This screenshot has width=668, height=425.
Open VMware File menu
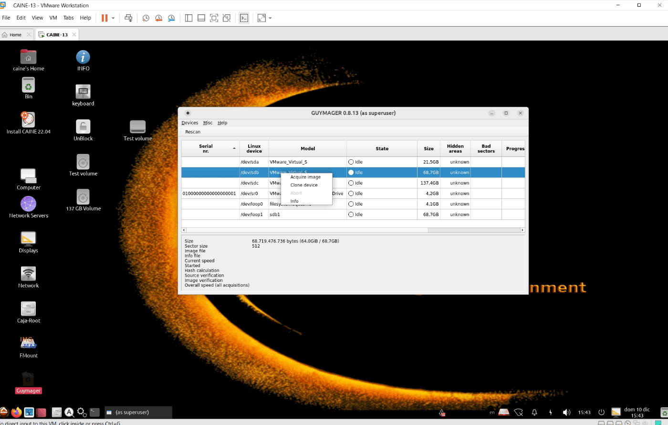[x=6, y=18]
